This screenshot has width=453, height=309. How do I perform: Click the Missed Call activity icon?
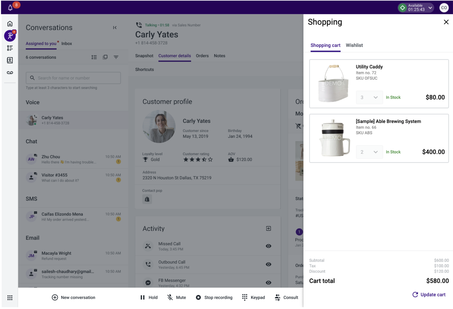[148, 246]
